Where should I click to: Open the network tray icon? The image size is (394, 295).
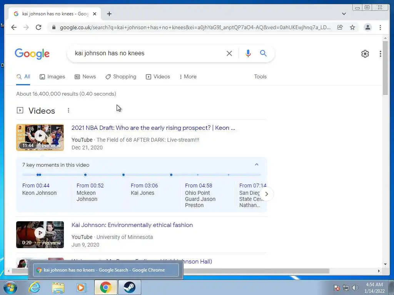tap(346, 288)
